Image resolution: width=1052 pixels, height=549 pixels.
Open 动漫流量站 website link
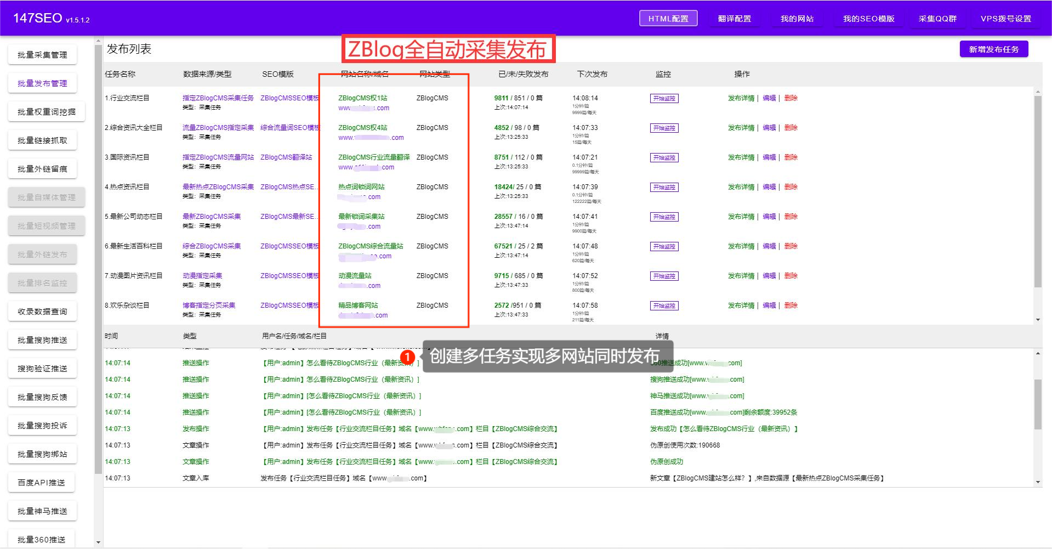[x=355, y=276]
